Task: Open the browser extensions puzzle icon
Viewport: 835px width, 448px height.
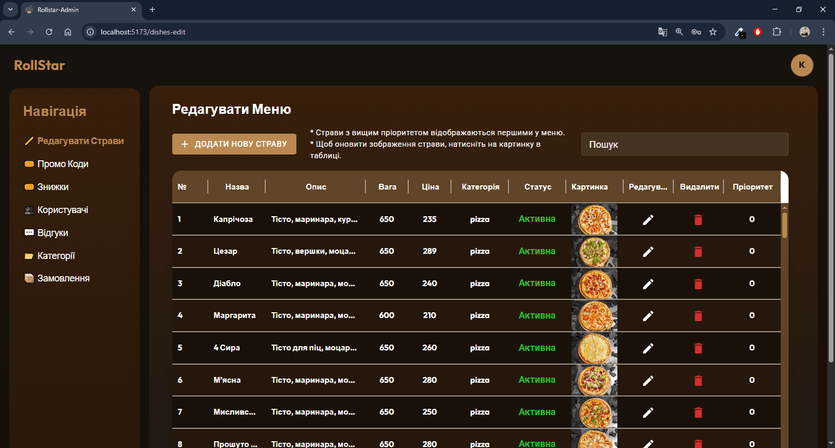Action: 777,32
